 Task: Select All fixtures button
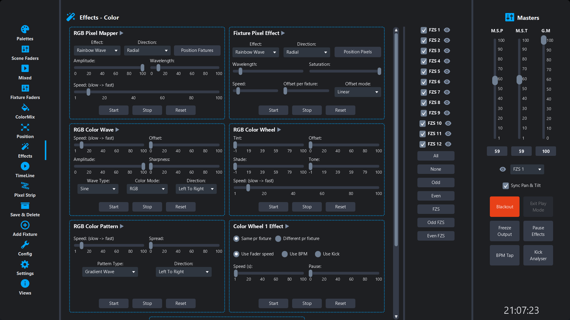tap(436, 156)
